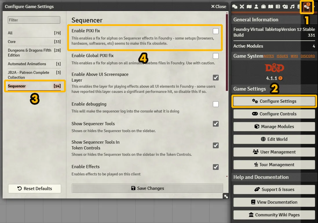This screenshot has height=223, width=318.
Task: Open Community Wiki Pages
Action: point(274,215)
